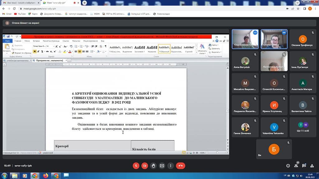Click the yellow text highlight color swatch

pos(64,52)
